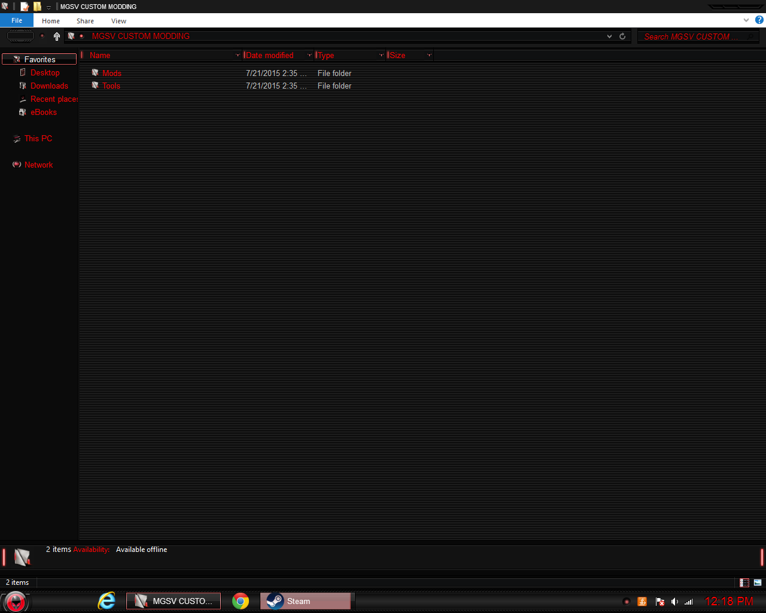Refresh the folder with the refresh icon
Screen dimensions: 766x613
[622, 36]
